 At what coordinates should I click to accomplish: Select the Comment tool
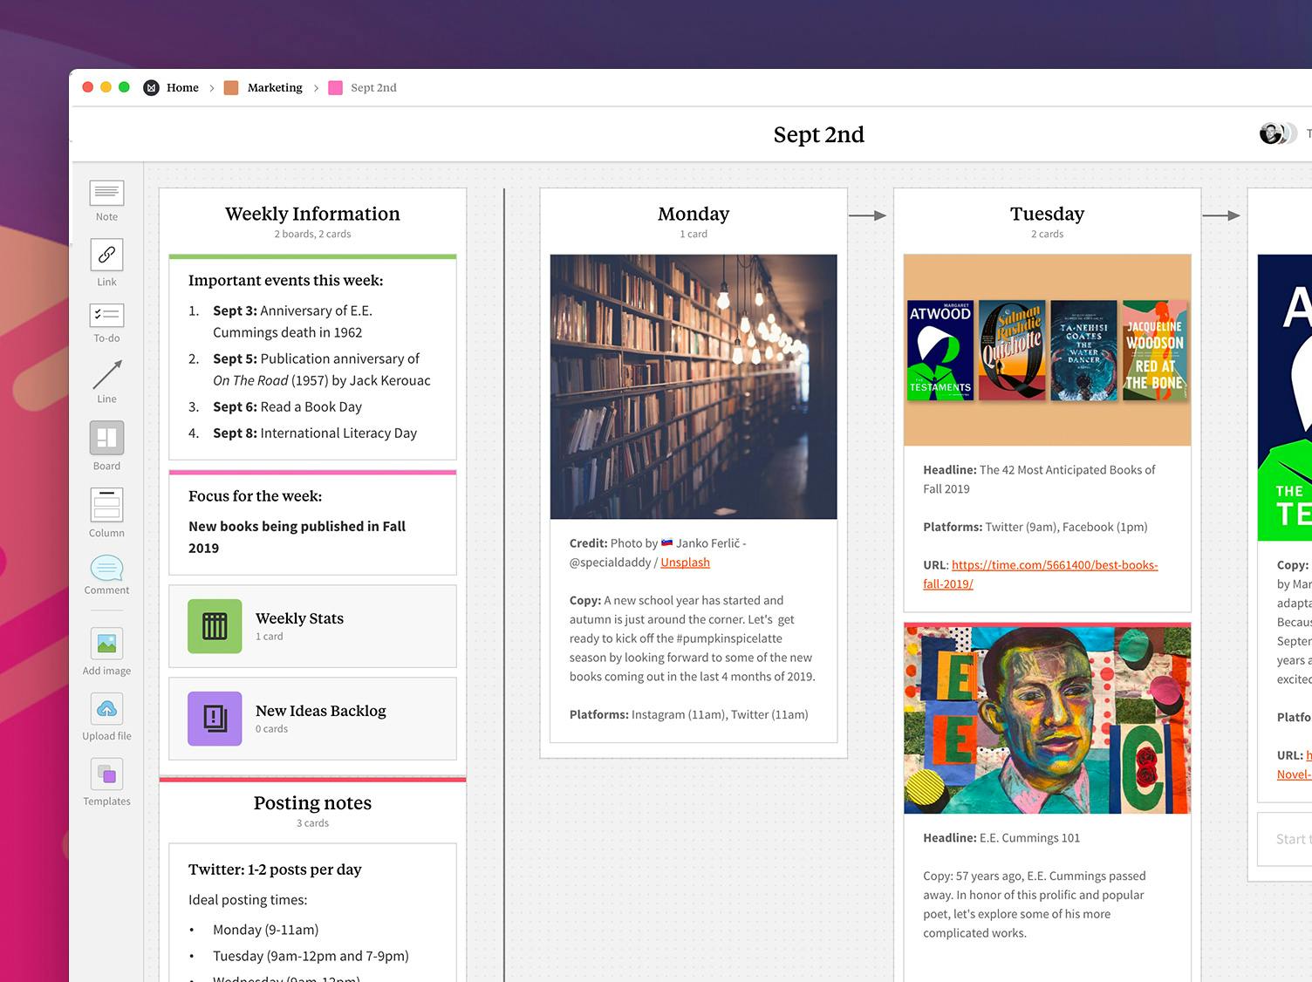[106, 575]
